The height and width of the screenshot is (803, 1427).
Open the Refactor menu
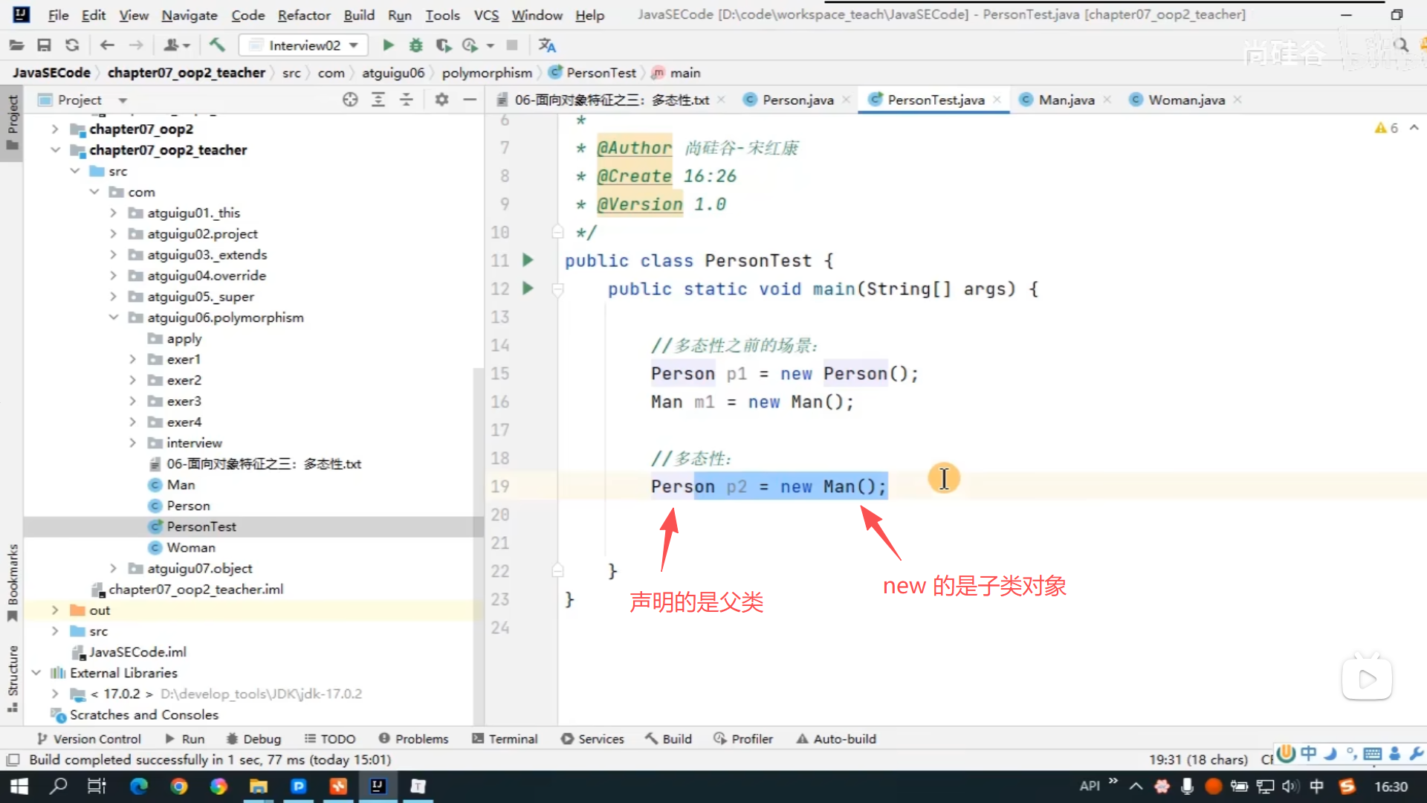(x=303, y=15)
